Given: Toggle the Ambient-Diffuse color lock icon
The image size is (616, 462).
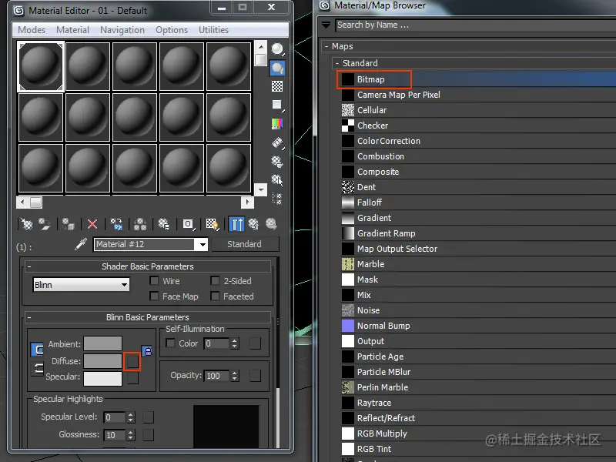Looking at the screenshot, I should click(x=37, y=350).
